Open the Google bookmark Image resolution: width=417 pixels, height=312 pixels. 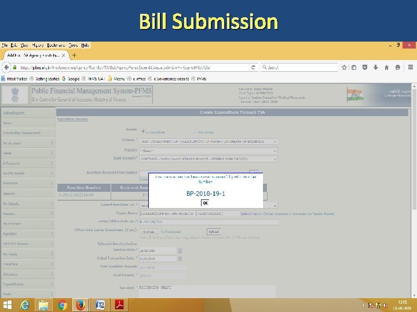71,79
